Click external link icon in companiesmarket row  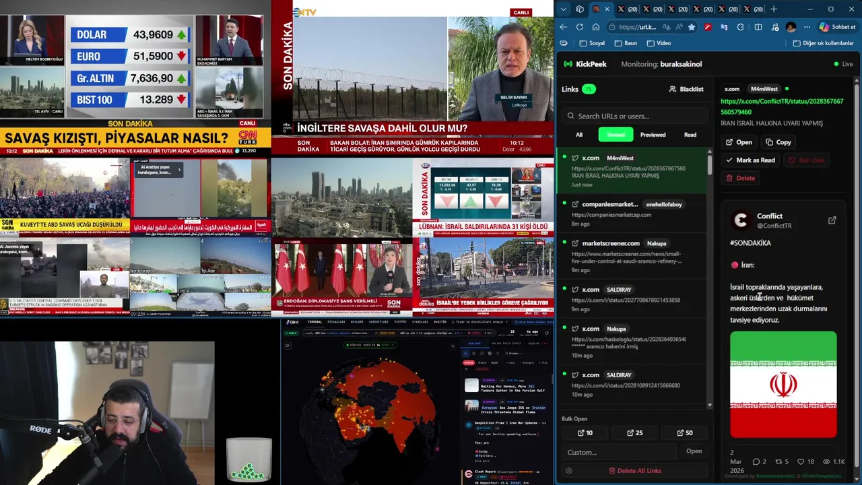click(x=575, y=204)
